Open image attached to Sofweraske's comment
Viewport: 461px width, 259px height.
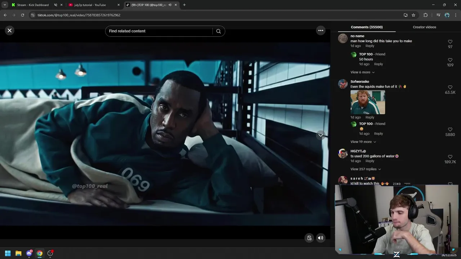[368, 102]
